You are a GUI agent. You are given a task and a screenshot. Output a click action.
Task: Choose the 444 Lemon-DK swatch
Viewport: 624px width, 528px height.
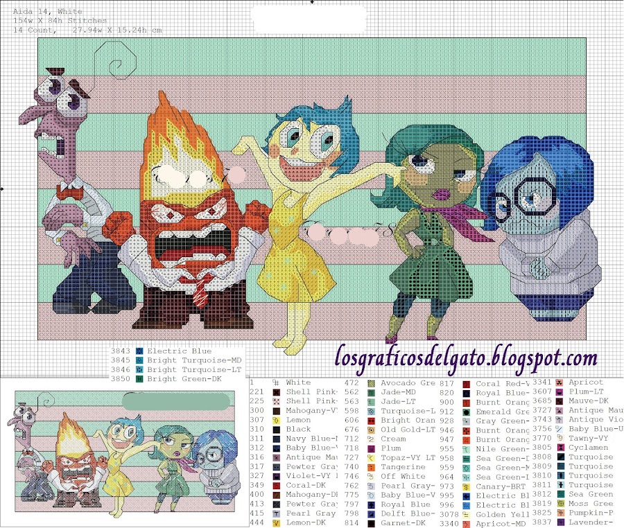[276, 523]
